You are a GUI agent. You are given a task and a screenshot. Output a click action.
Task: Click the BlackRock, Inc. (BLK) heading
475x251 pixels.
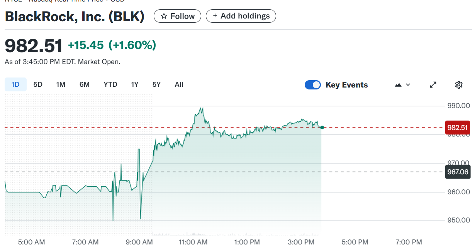[75, 16]
